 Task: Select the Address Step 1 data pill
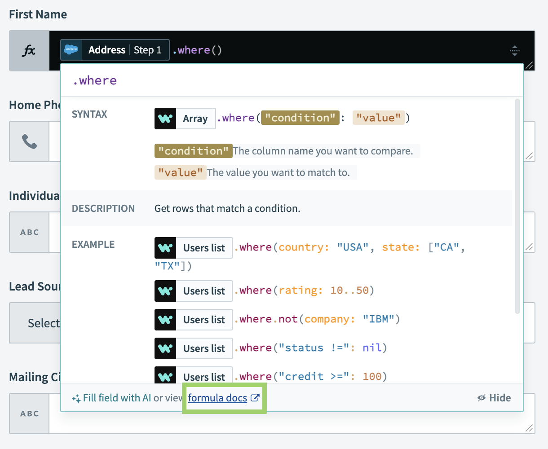pyautogui.click(x=115, y=50)
